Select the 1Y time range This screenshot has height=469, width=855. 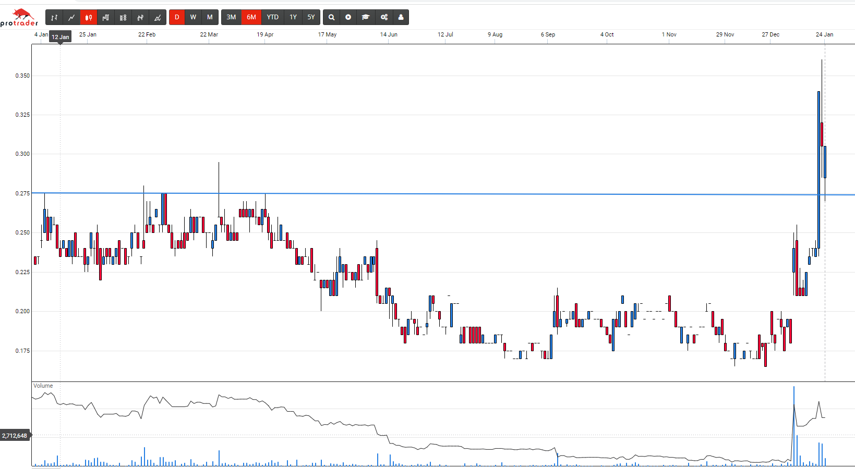pos(293,17)
